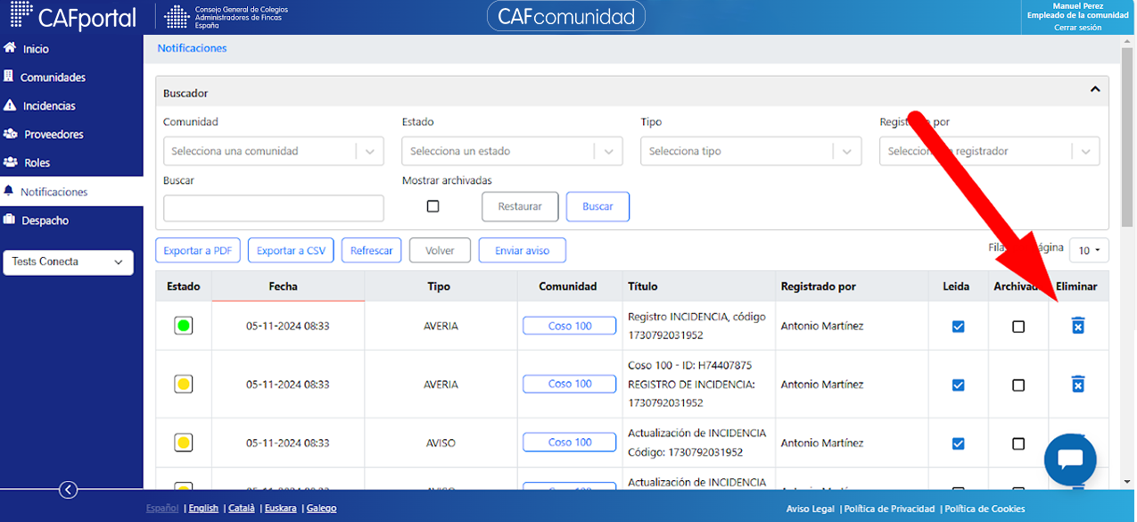Collapse the Buscador panel with the chevron
1137x522 pixels.
coord(1095,89)
